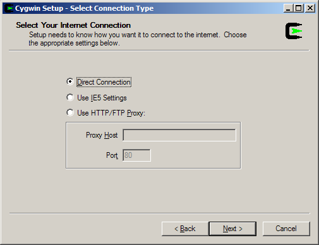319x245 pixels.
Task: Click the 'Select Your Internet Connection' heading
Action: coord(73,25)
